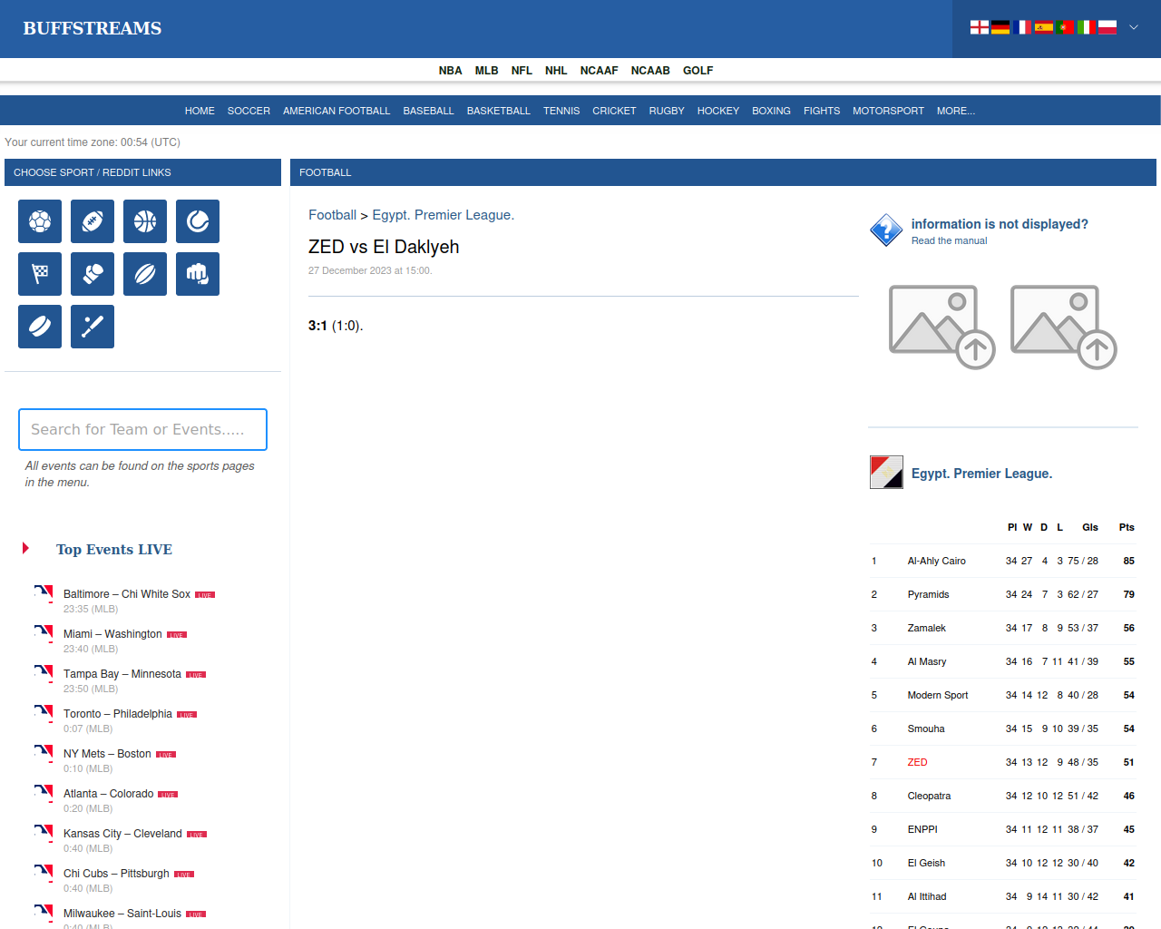Select the fist fights icon tile

[x=198, y=274]
